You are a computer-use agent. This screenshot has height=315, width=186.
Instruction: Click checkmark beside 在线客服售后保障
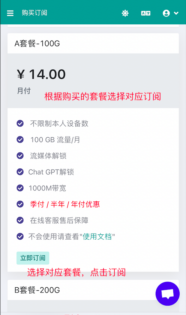(x=20, y=220)
